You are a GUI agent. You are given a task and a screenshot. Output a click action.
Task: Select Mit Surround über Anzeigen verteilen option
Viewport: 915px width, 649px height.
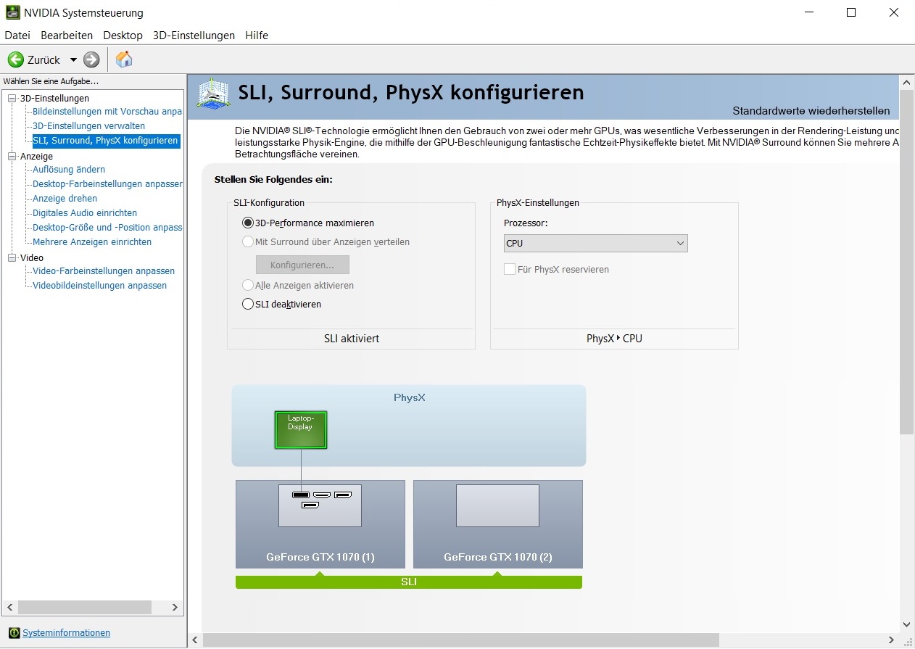248,242
